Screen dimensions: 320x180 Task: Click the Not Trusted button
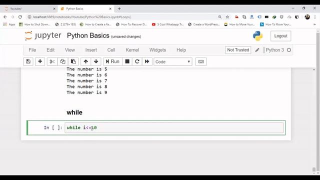pos(238,50)
